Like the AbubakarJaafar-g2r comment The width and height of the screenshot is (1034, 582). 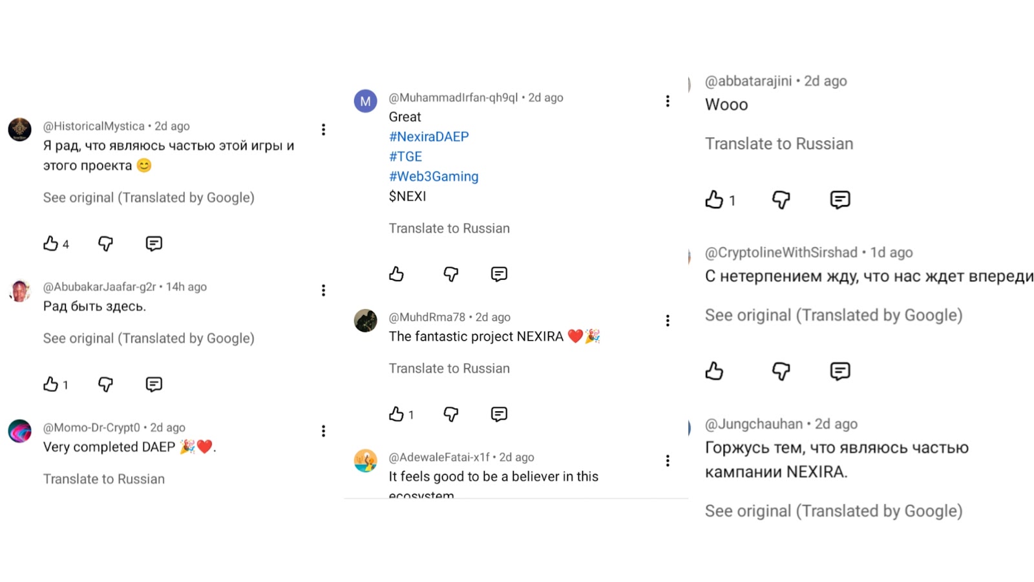51,385
